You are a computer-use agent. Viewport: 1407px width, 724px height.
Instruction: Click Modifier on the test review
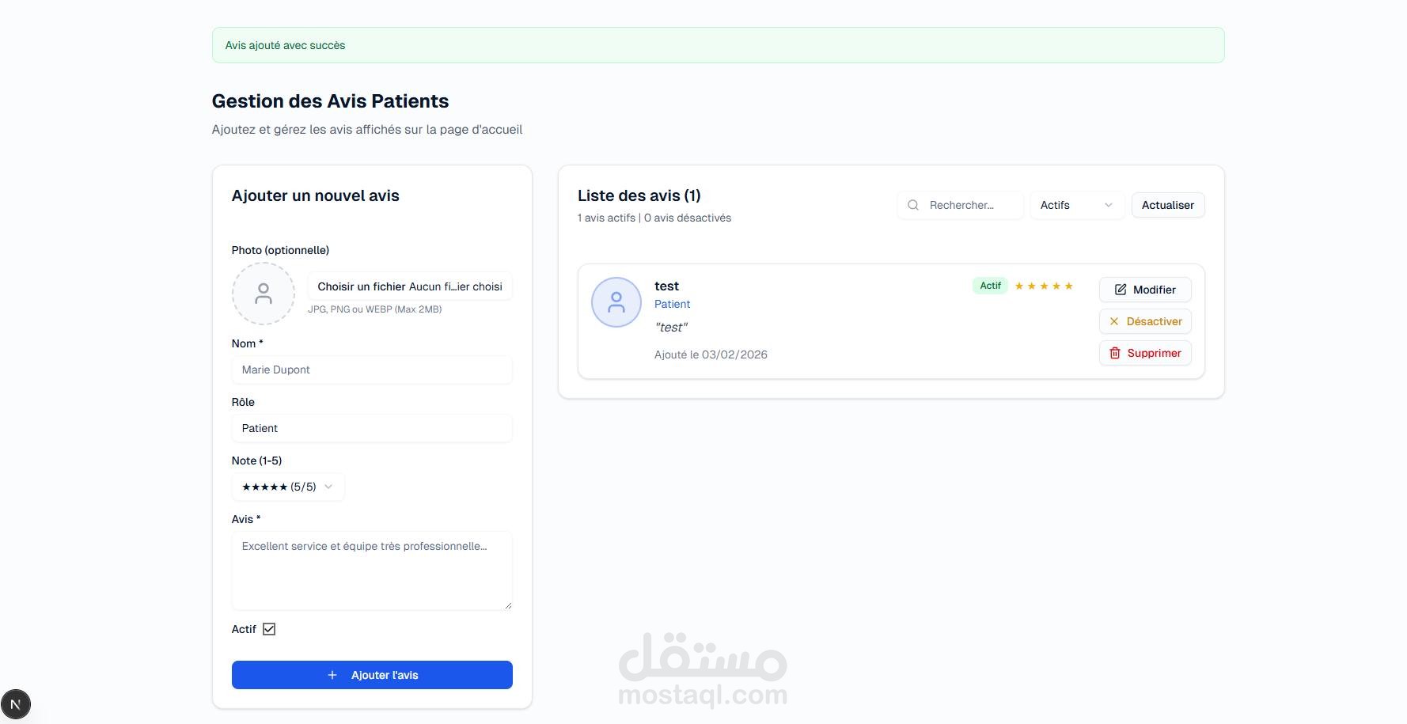tap(1145, 290)
